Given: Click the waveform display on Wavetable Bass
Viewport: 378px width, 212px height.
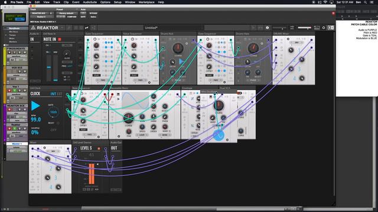Looking at the screenshot, I should pos(135,101).
